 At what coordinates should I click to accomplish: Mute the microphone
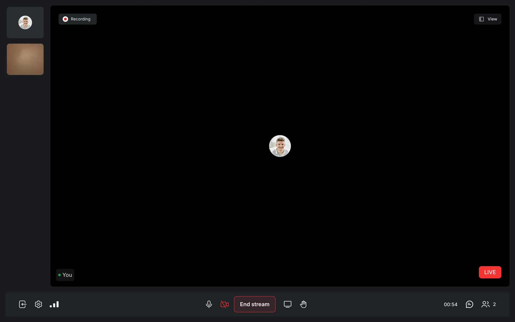point(209,304)
